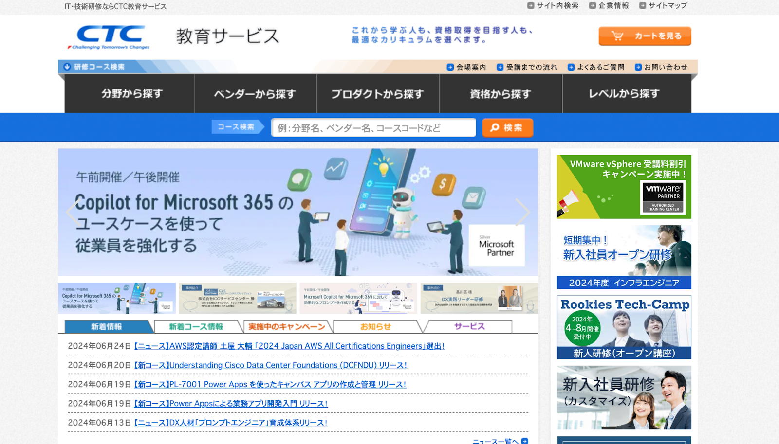Open DX人材プロンプトエンジニア news link
Viewport: 779px width, 444px height.
[x=231, y=423]
